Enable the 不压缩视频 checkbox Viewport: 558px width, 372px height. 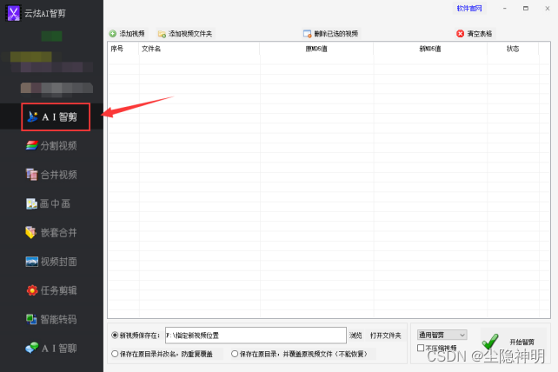tap(421, 348)
